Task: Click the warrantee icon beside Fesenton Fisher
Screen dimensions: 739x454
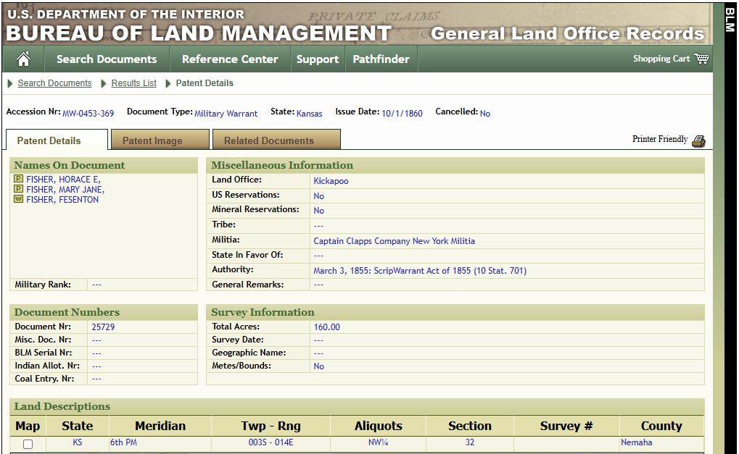Action: point(18,200)
